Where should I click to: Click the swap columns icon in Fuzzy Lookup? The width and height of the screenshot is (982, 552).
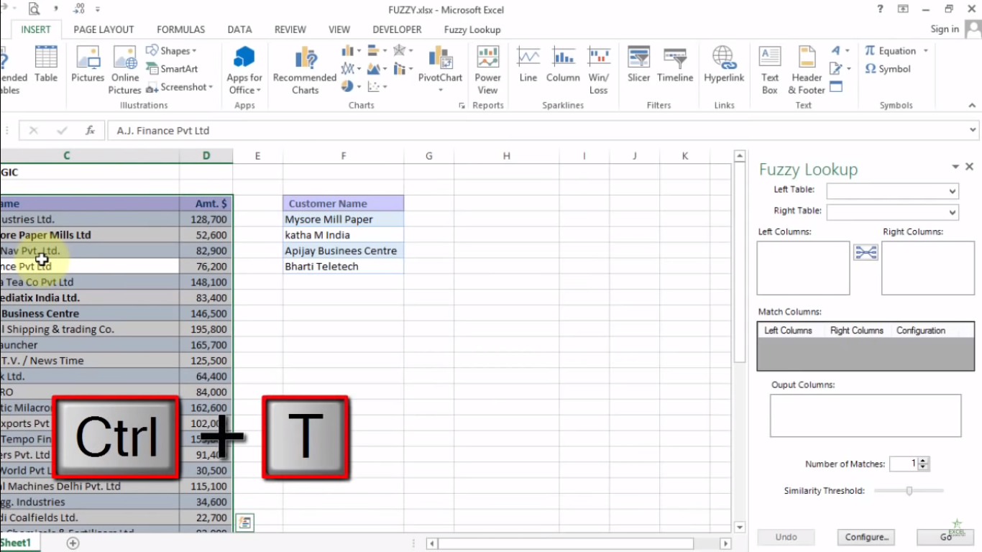click(866, 252)
